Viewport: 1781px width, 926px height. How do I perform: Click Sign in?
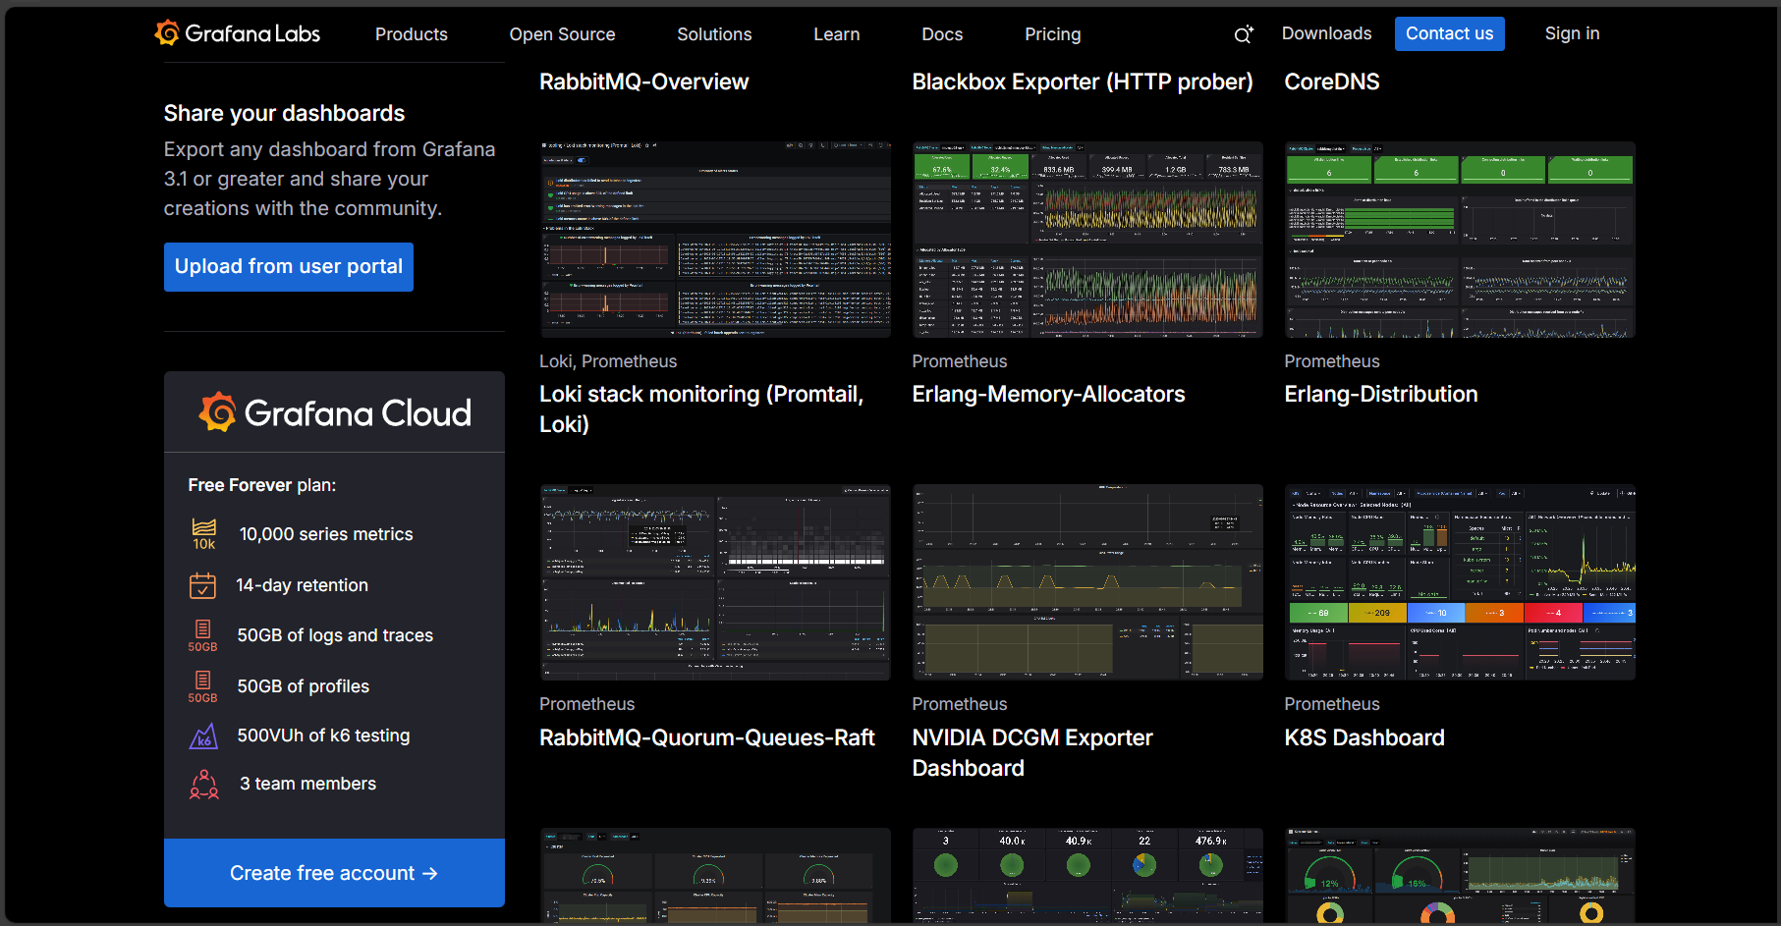click(x=1572, y=33)
